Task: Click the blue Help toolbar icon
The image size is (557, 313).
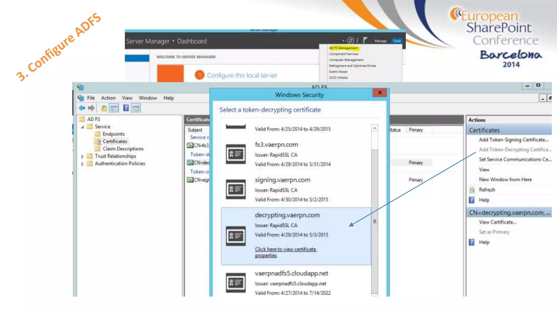Action: point(126,108)
